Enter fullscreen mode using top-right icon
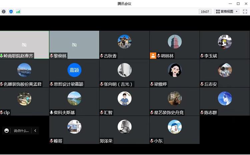250x155 pixels. pyautogui.click(x=245, y=11)
